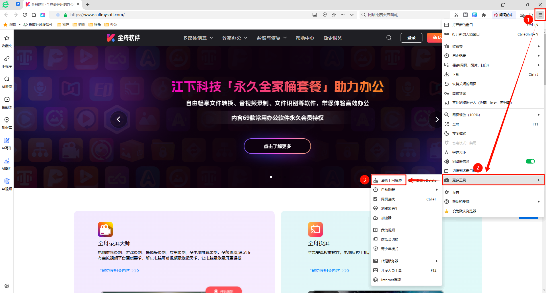Click the 登录 button
The height and width of the screenshot is (293, 546).
point(411,38)
